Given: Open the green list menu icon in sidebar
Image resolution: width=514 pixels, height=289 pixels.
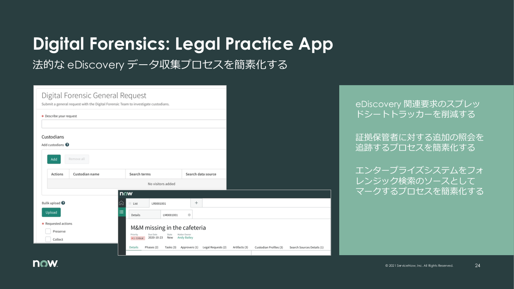Looking at the screenshot, I should [x=121, y=212].
